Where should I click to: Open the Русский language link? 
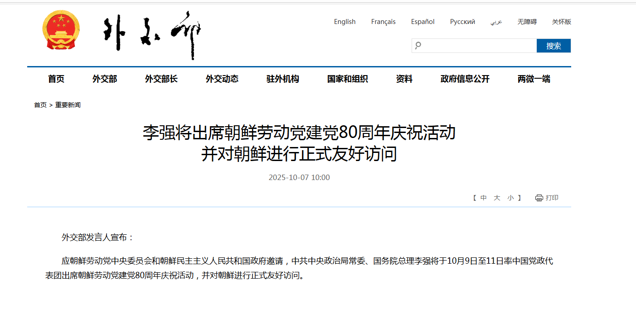462,22
